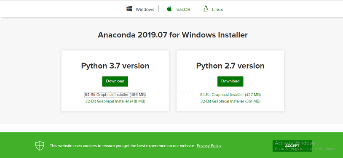343x158 pixels.
Task: Click the cookie notice message text
Action: [122, 145]
